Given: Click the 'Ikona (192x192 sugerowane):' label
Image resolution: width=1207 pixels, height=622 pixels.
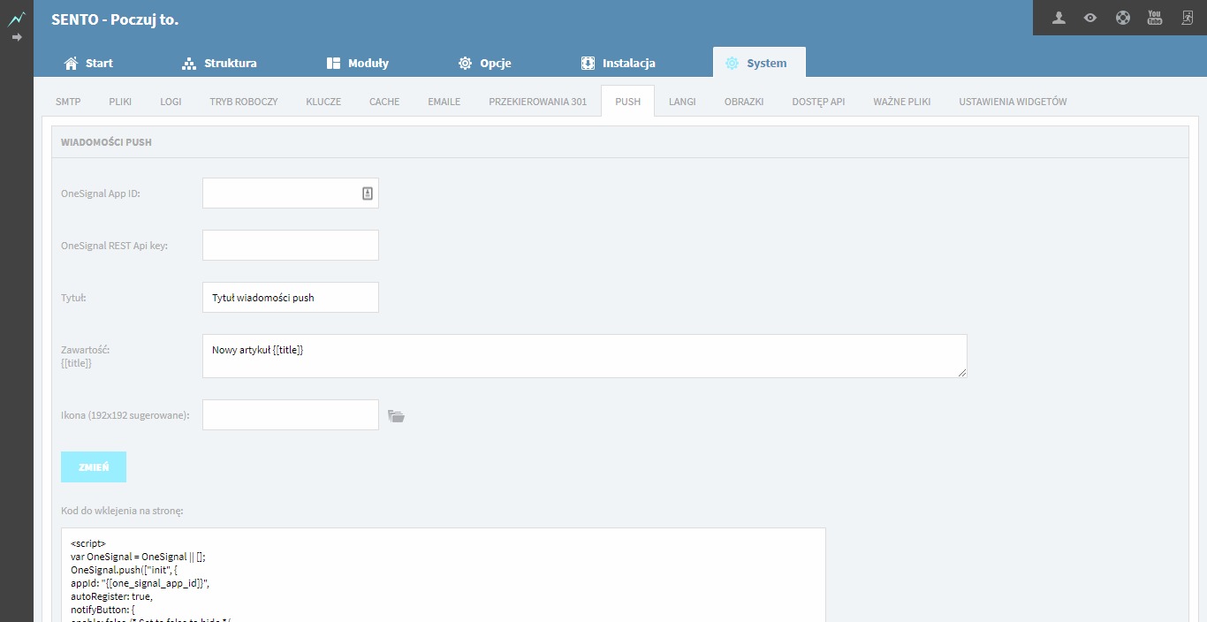Looking at the screenshot, I should click(x=125, y=415).
